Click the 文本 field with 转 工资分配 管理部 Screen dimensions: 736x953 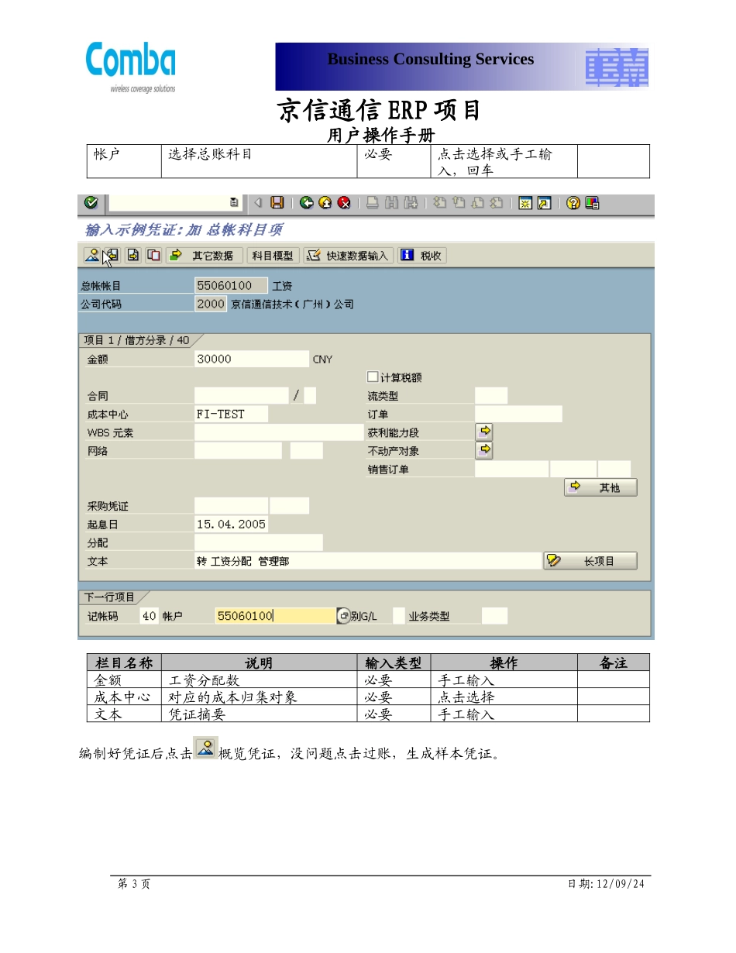[x=368, y=561]
